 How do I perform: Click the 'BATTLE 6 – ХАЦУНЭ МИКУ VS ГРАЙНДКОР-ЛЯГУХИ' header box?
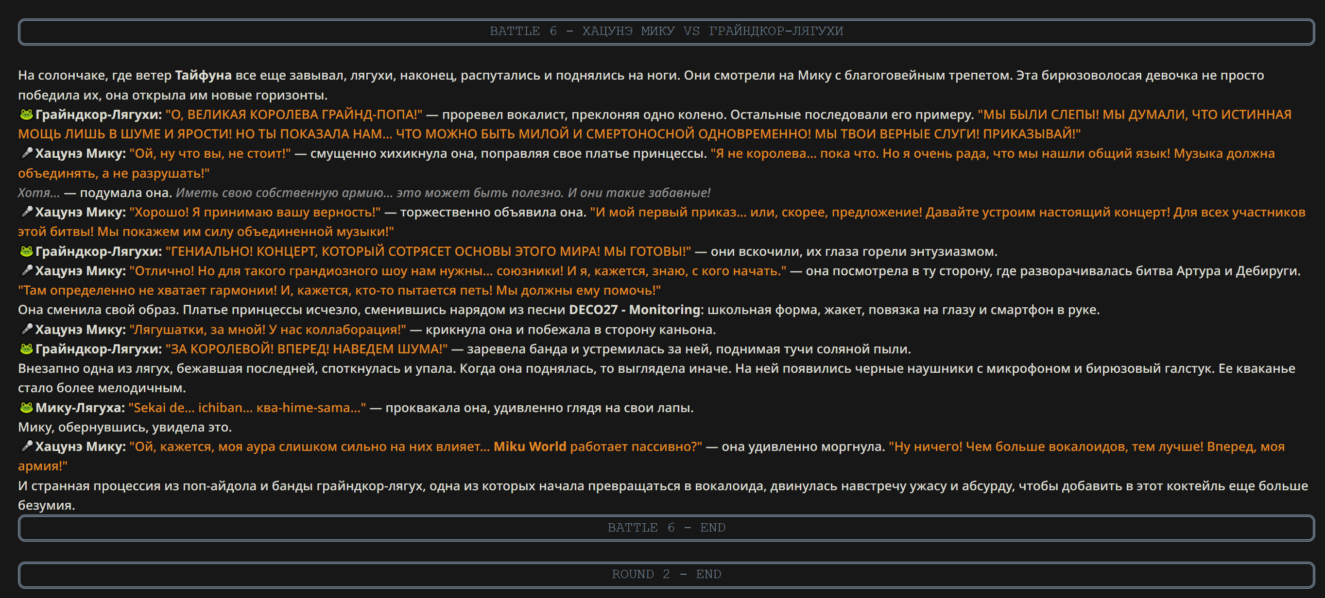[666, 32]
